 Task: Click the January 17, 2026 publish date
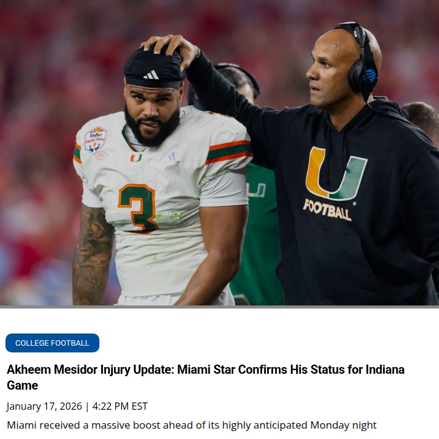point(45,406)
